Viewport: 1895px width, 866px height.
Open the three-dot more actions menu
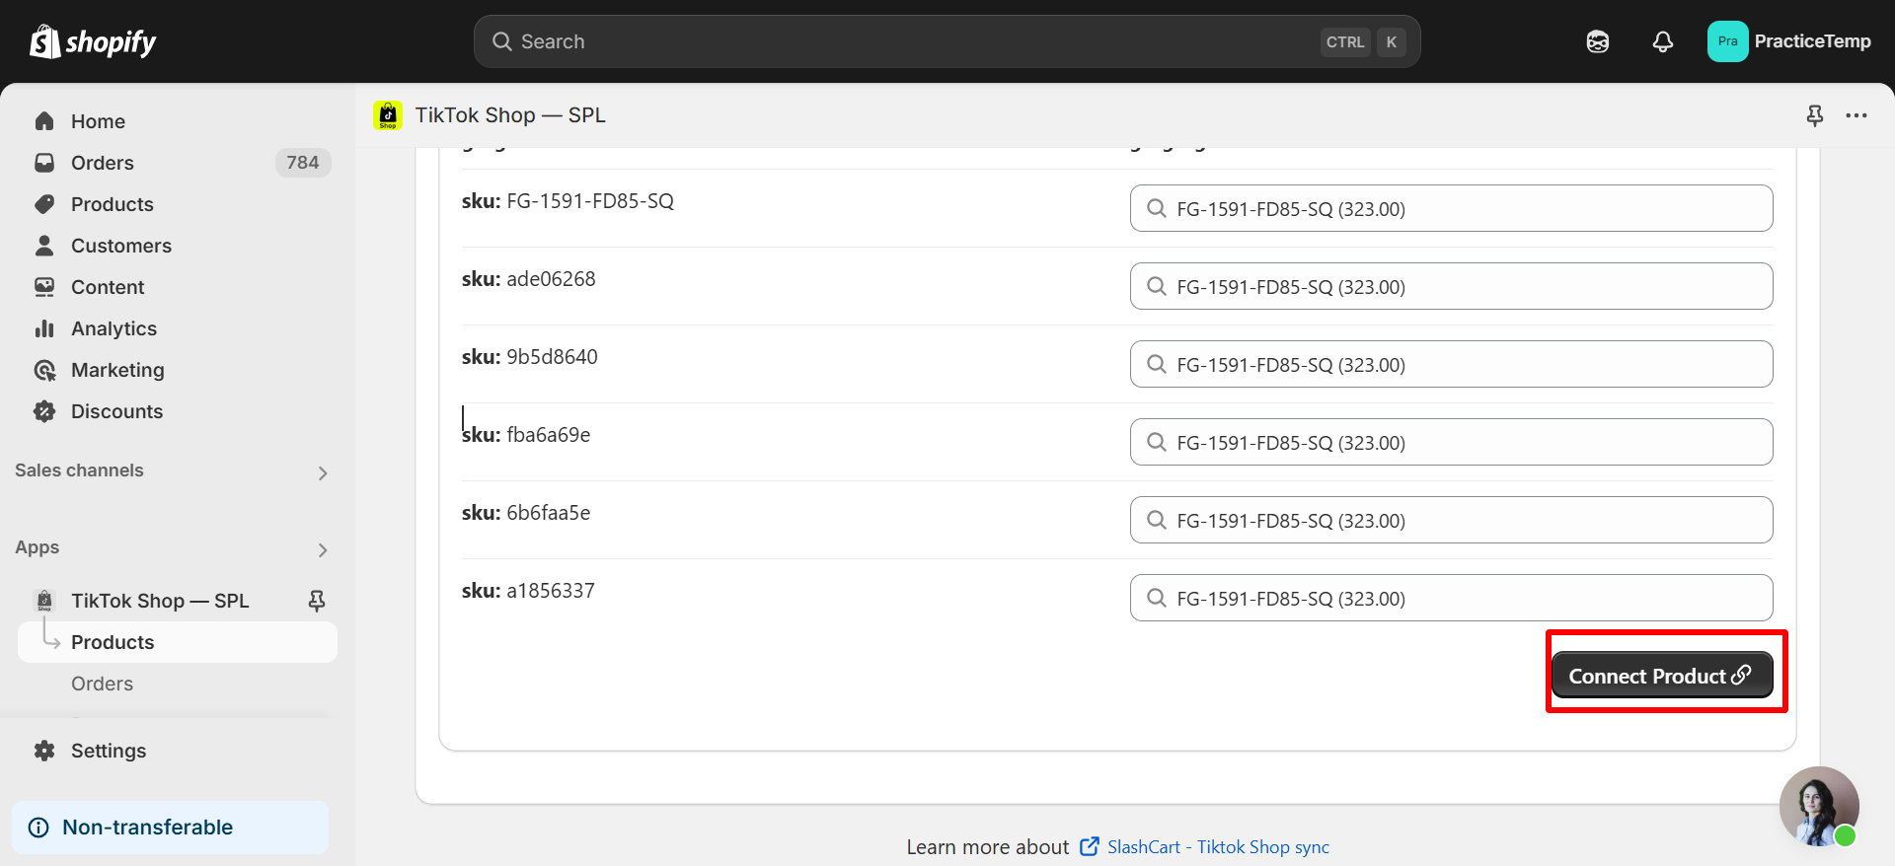coord(1856,115)
